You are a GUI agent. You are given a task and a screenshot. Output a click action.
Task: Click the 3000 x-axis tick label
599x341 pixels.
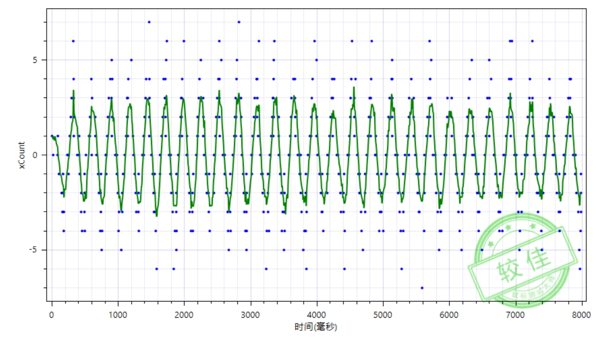tap(250, 315)
